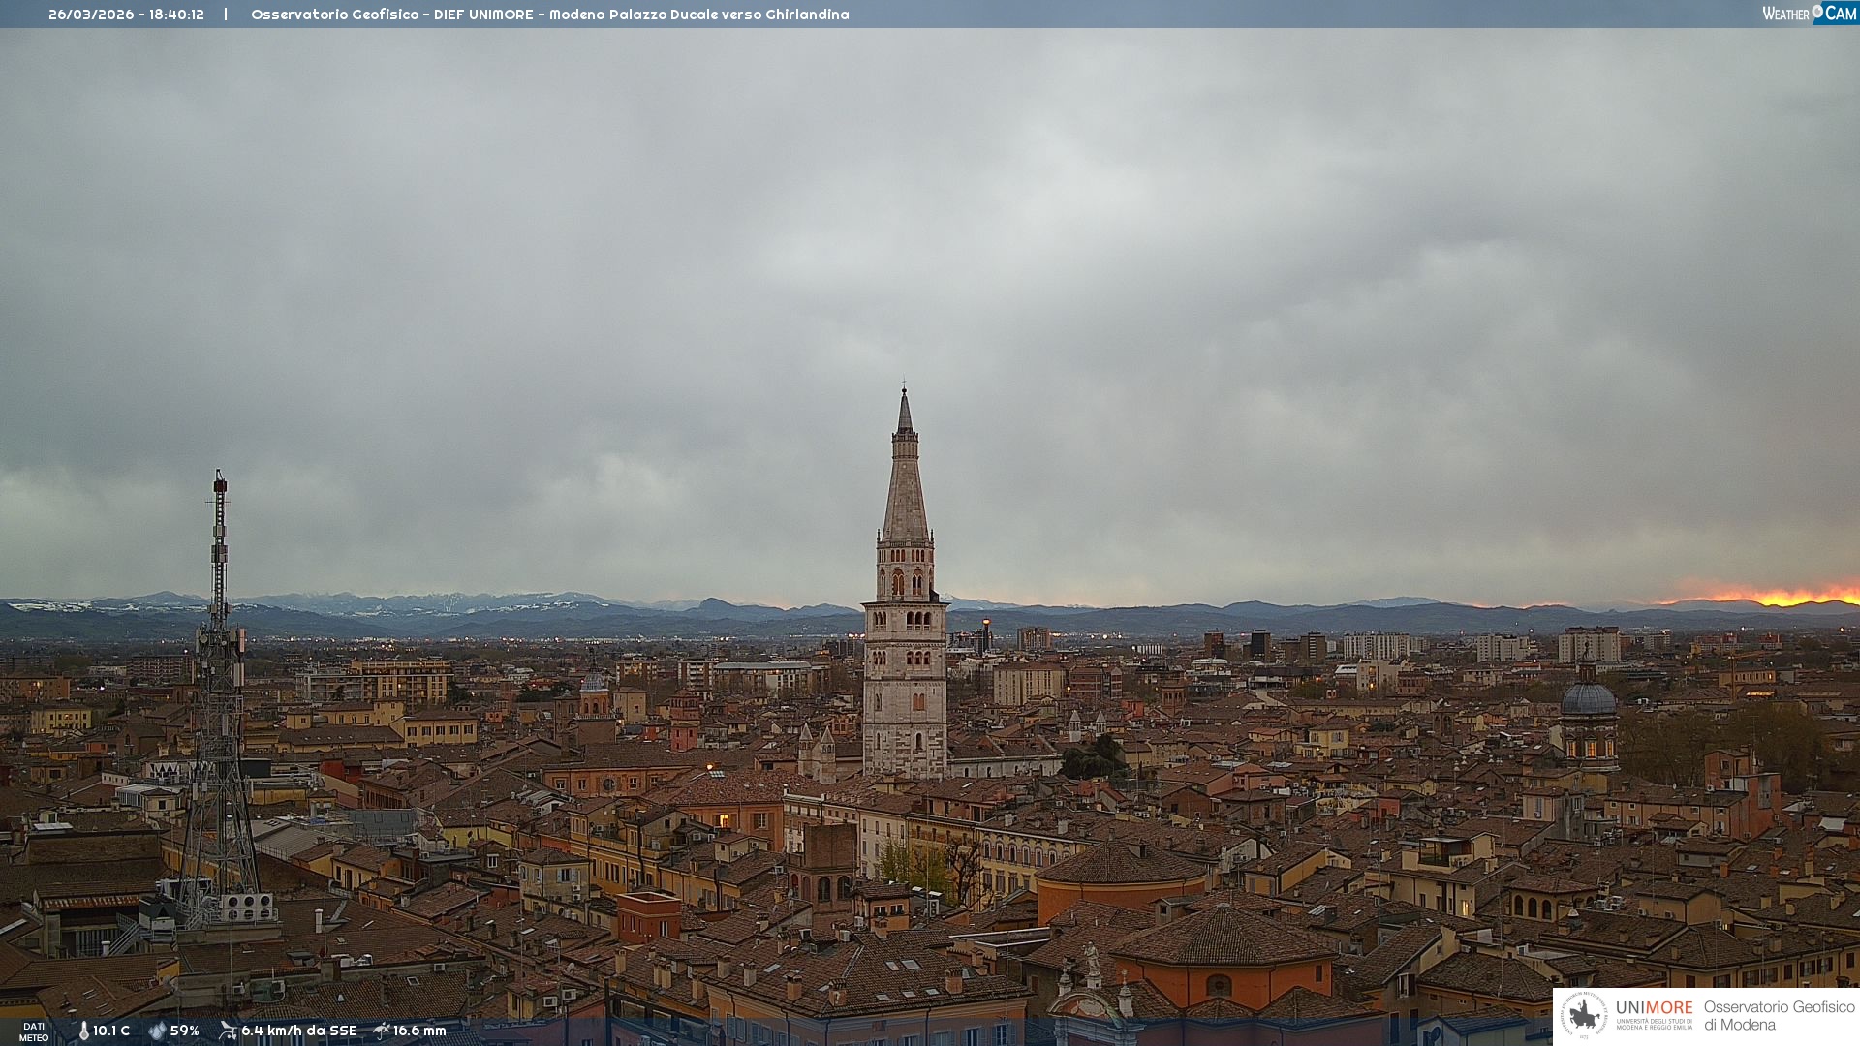Click the UNIMORE university seal emblem
1860x1046 pixels.
1584,1015
